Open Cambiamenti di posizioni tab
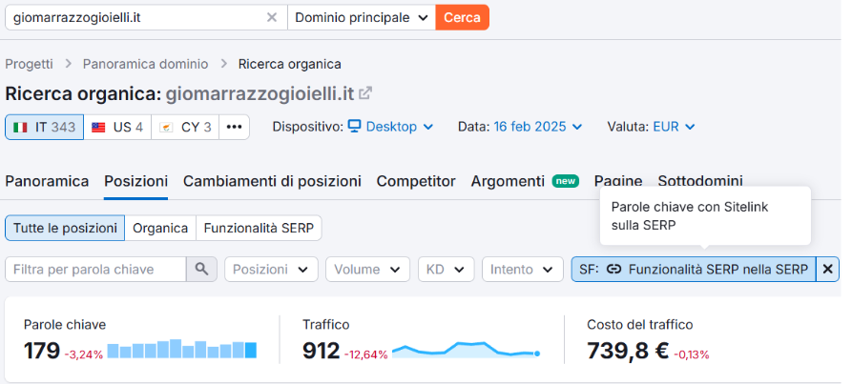The width and height of the screenshot is (852, 384). (x=272, y=181)
